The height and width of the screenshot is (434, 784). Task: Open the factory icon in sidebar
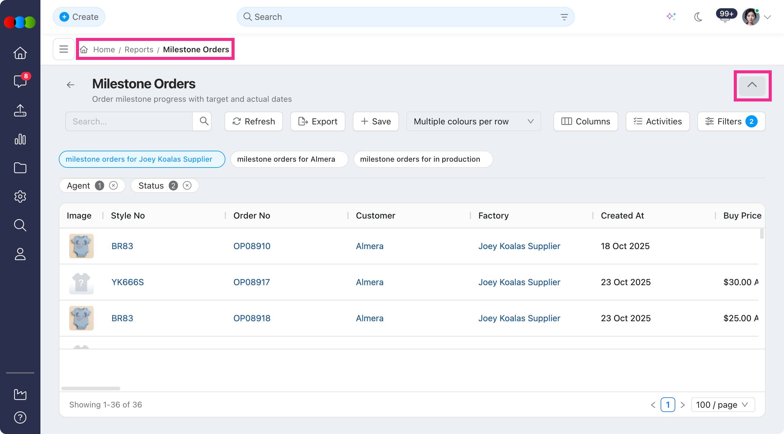(20, 394)
